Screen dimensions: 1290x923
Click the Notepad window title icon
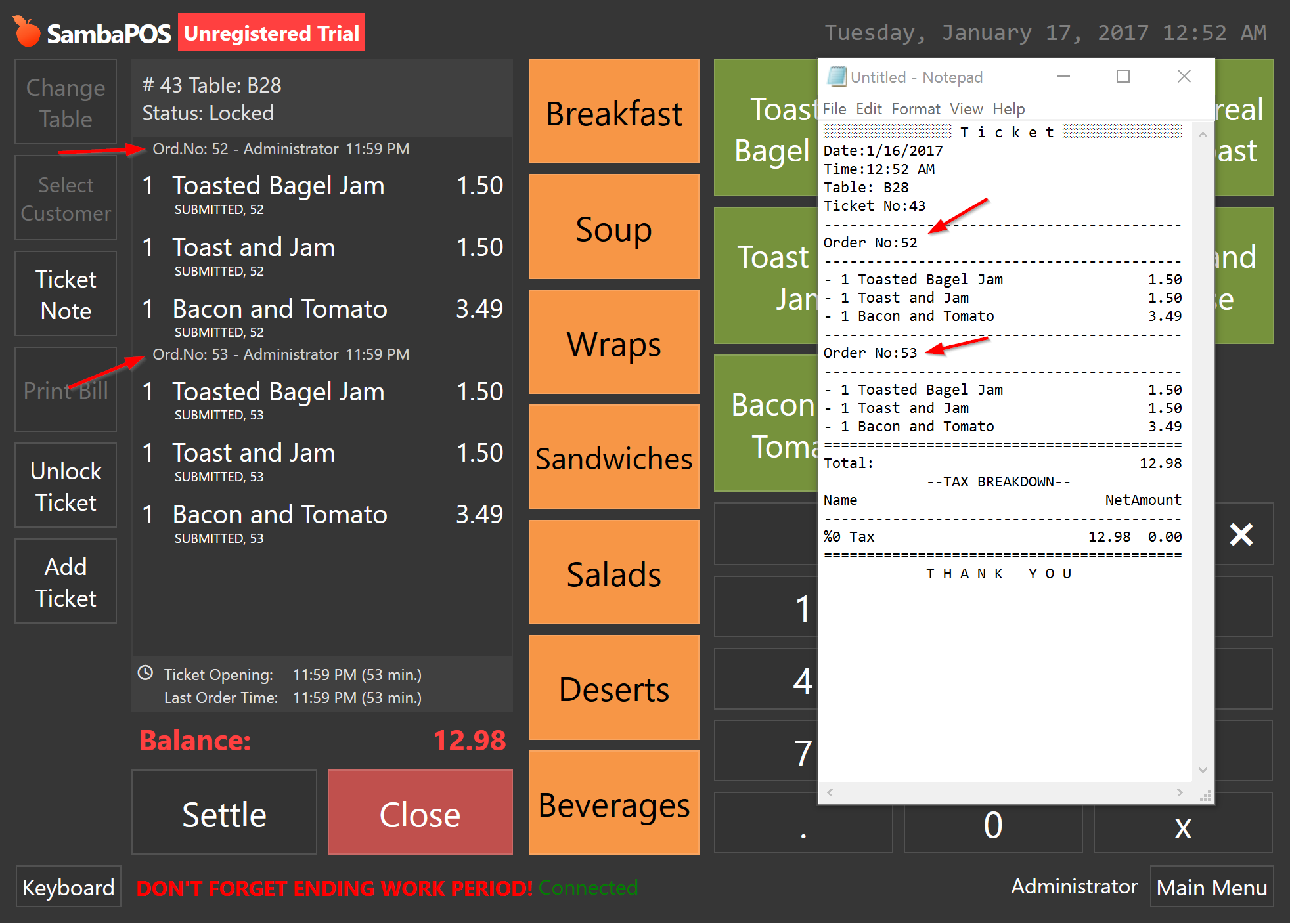coord(836,77)
